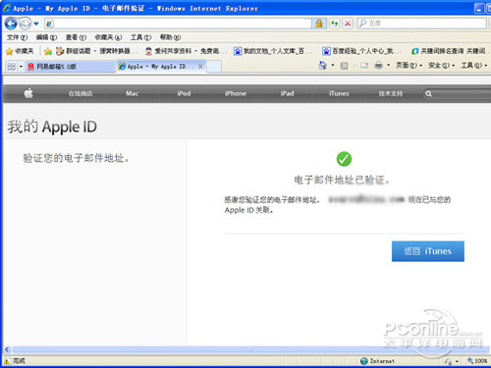Click the status bar warning icon beside 完成
This screenshot has width=491, height=368.
point(7,361)
